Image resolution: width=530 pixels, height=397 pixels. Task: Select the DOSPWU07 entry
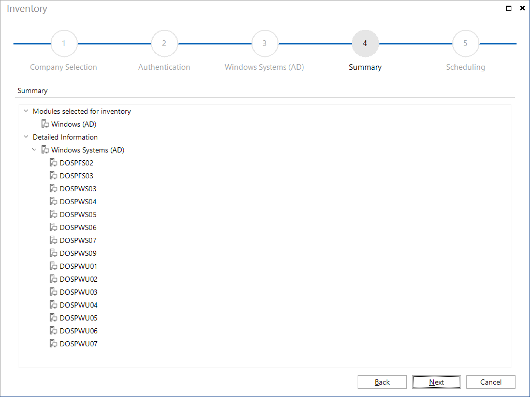79,344
